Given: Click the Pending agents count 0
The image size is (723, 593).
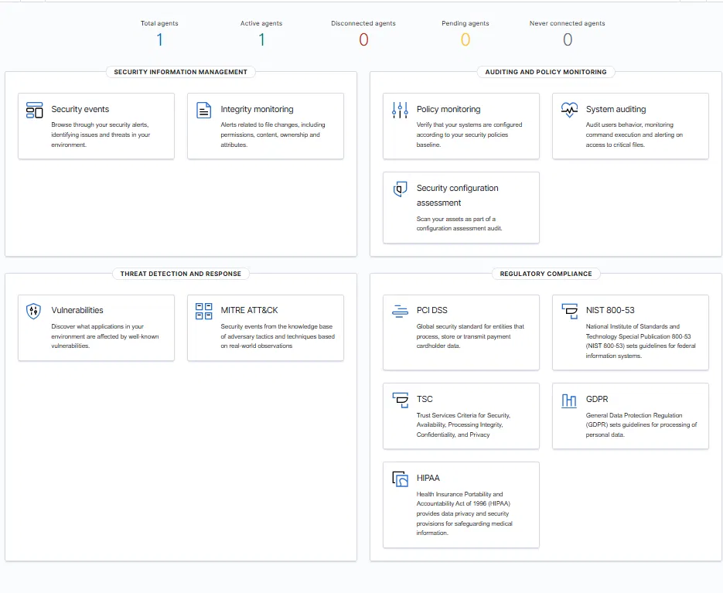Looking at the screenshot, I should (x=466, y=39).
